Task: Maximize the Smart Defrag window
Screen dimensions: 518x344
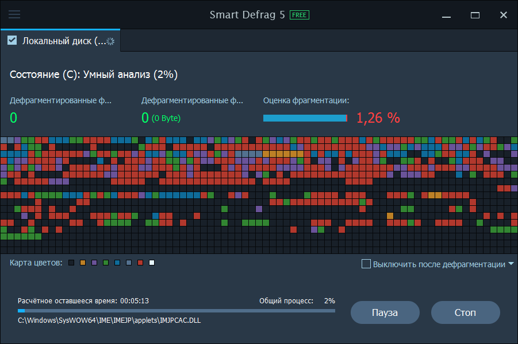Action: click(475, 15)
